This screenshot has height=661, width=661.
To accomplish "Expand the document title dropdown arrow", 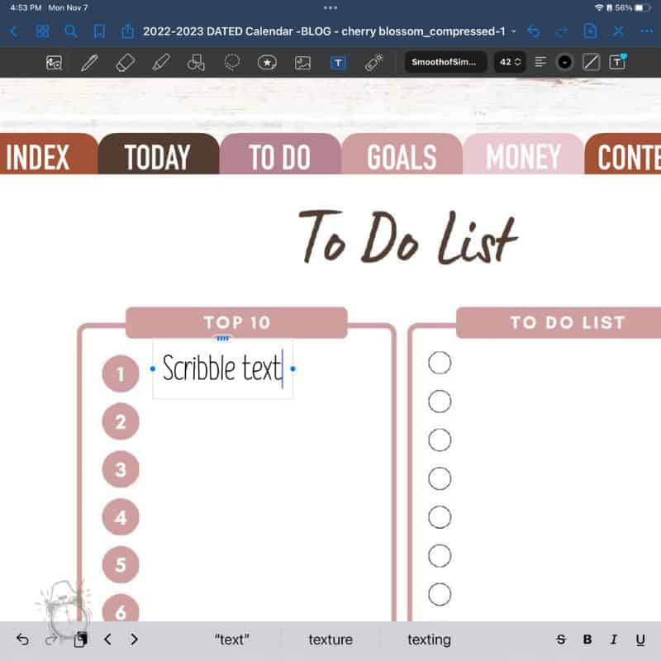I will coord(513,31).
